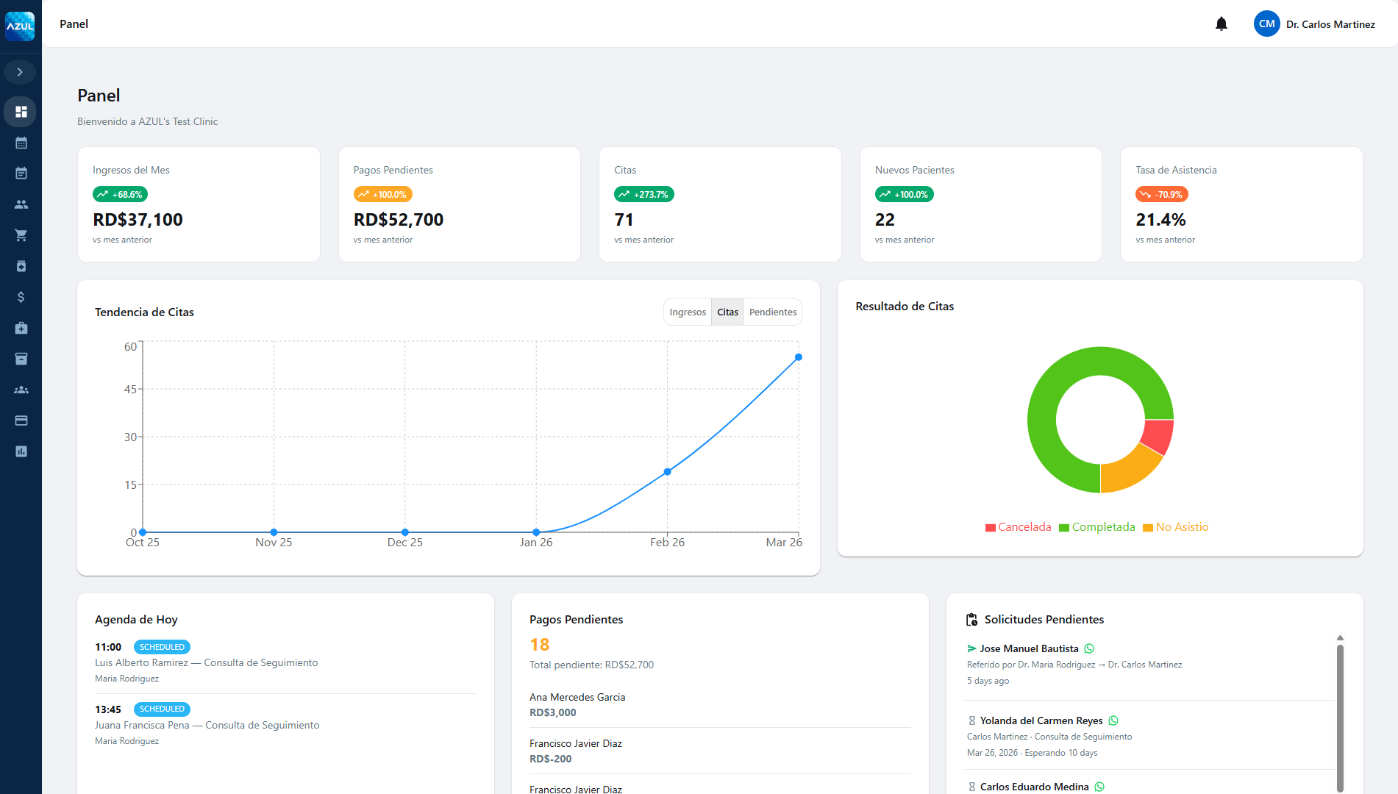Open the dollar sign billing icon
1398x794 pixels.
[21, 297]
